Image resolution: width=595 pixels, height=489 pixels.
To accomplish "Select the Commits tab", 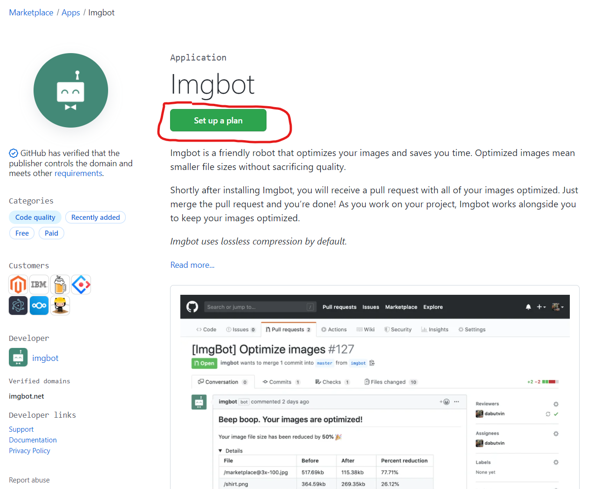I will [281, 382].
